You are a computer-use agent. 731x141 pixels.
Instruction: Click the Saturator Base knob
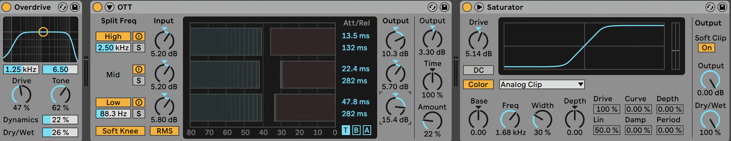point(478,119)
